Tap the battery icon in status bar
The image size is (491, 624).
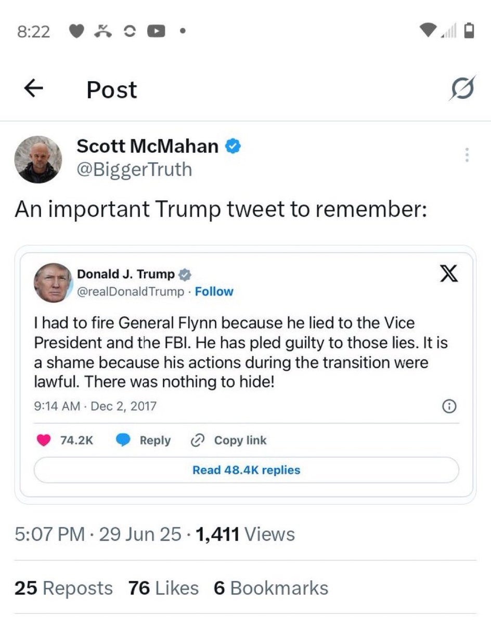469,31
